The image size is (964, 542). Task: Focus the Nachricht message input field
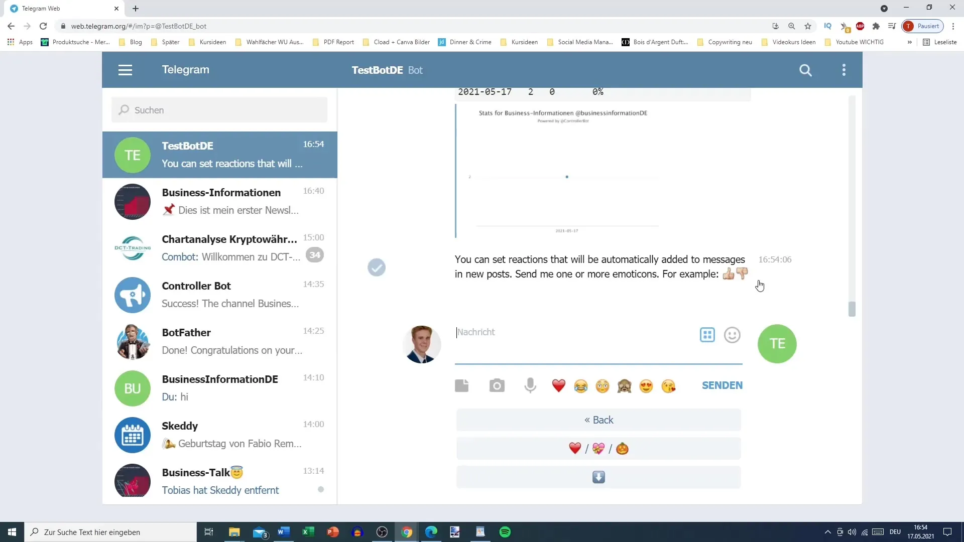(x=576, y=343)
